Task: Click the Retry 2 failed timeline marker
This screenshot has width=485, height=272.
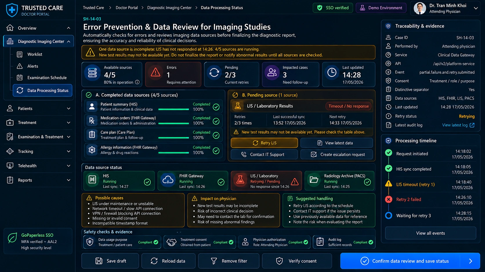Action: (x=389, y=199)
